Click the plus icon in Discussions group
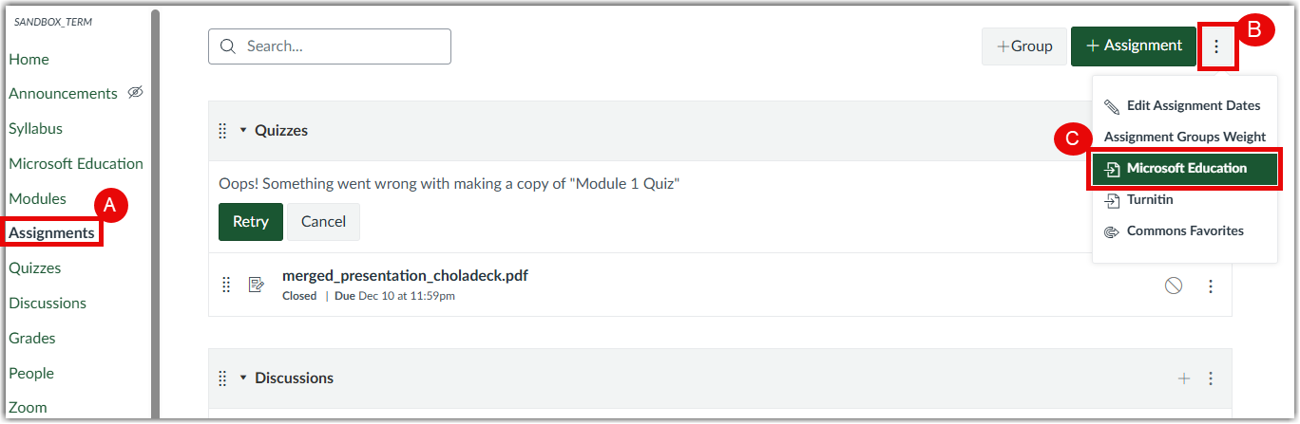The image size is (1300, 424). pos(1184,378)
